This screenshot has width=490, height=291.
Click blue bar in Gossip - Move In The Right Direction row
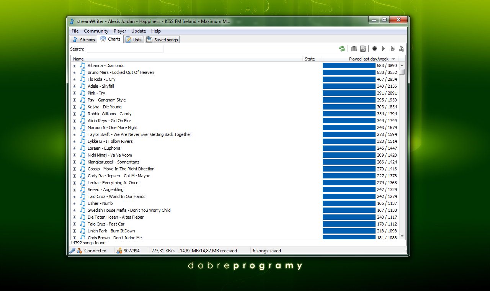(x=349, y=169)
